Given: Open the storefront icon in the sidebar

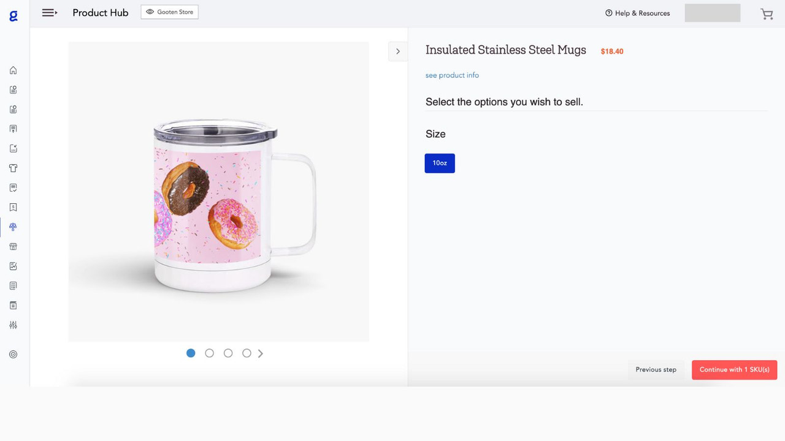Looking at the screenshot, I should (x=13, y=246).
